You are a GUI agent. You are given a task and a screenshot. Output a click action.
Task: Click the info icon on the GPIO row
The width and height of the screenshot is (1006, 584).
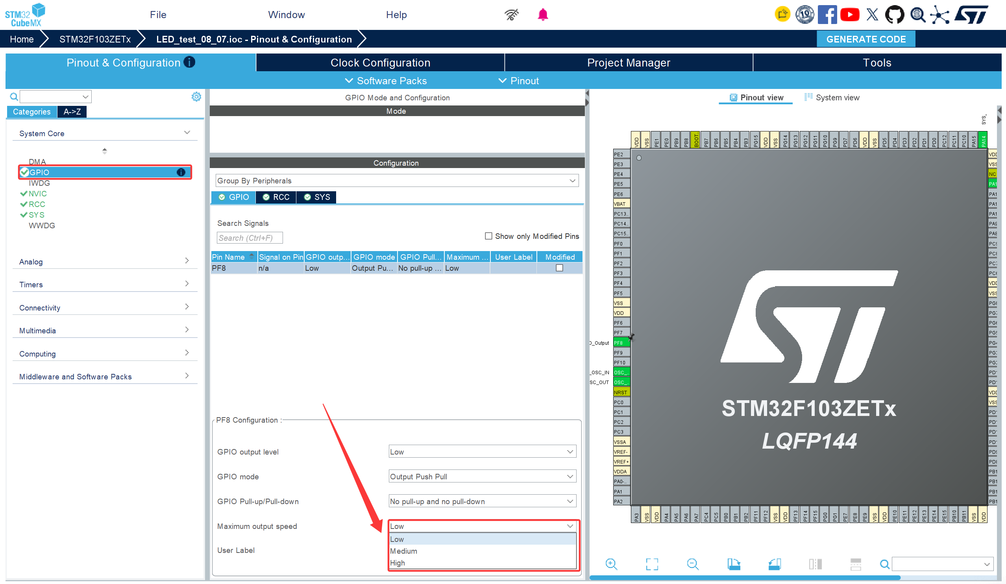181,172
